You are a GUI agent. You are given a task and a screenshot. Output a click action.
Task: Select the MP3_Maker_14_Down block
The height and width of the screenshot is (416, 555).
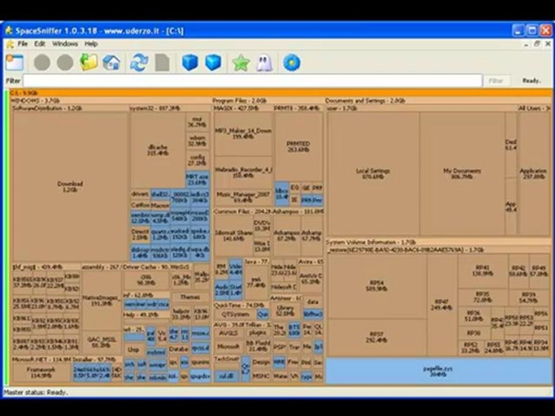pyautogui.click(x=243, y=133)
